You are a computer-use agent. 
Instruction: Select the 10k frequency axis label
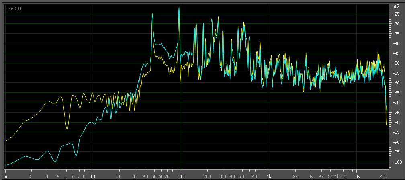pos(356,176)
